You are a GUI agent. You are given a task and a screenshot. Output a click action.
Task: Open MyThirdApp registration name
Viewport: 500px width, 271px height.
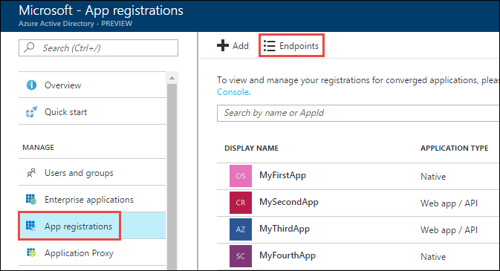coord(285,229)
